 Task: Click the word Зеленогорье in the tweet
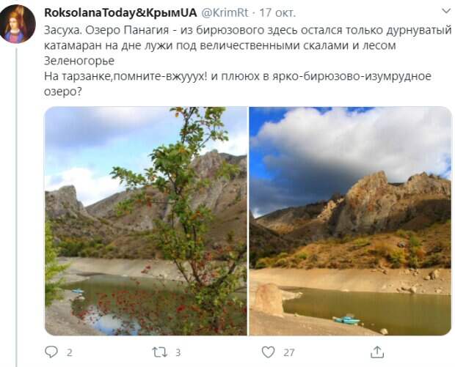[79, 61]
